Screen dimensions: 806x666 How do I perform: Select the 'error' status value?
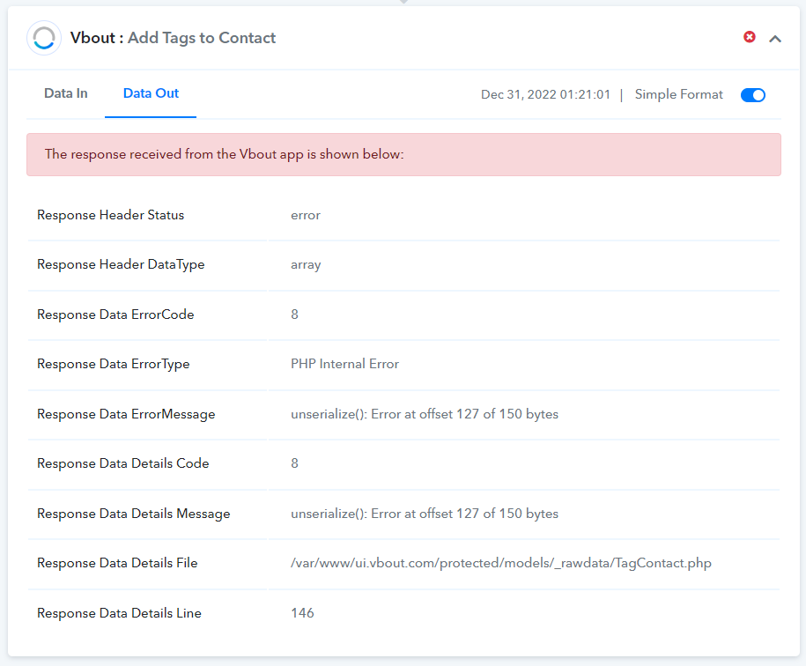pyautogui.click(x=306, y=215)
